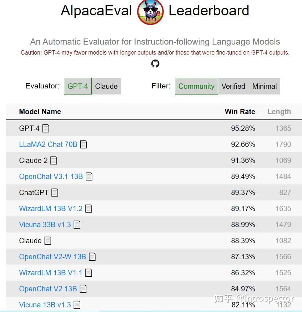Sort table by Length column header

pyautogui.click(x=279, y=112)
